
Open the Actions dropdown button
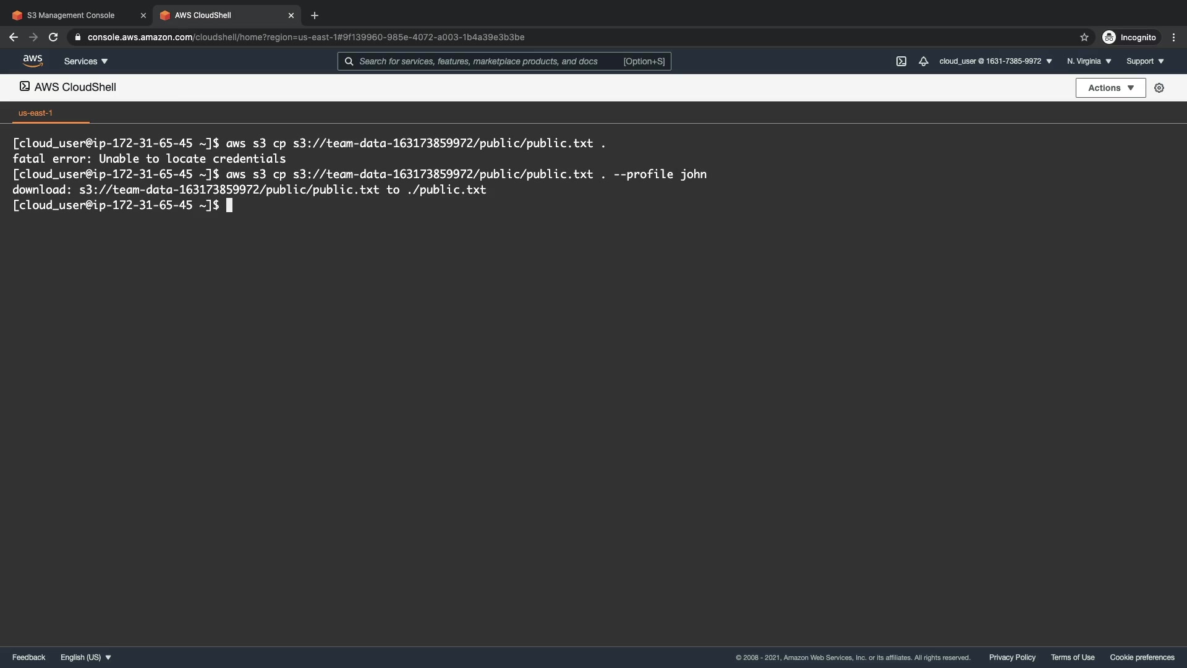(x=1110, y=88)
